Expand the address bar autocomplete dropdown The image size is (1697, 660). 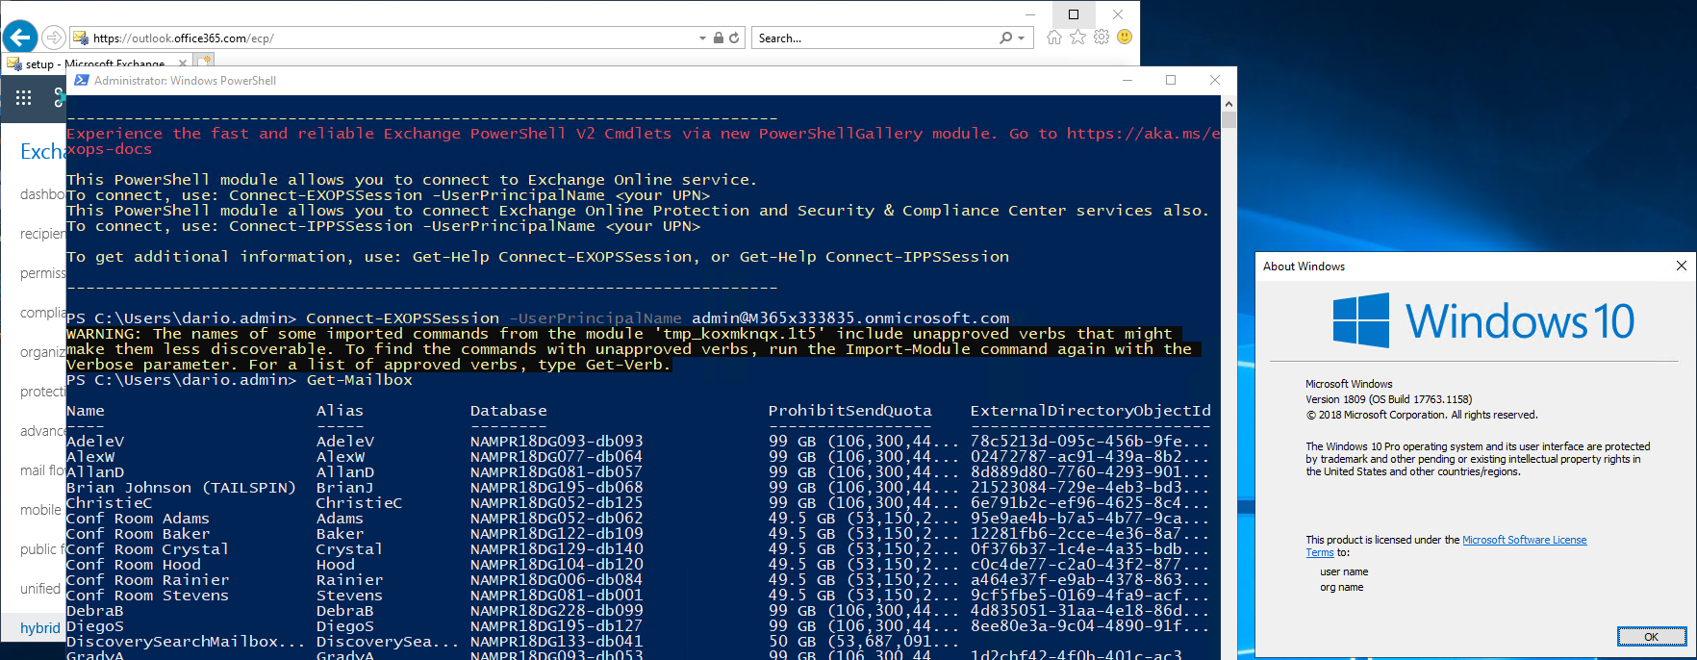tap(702, 38)
